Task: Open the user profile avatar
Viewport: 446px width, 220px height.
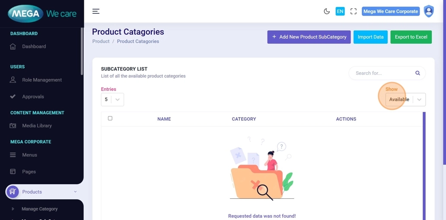Action: (x=428, y=11)
